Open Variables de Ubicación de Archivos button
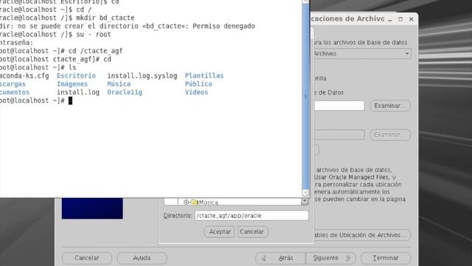 pos(362,235)
